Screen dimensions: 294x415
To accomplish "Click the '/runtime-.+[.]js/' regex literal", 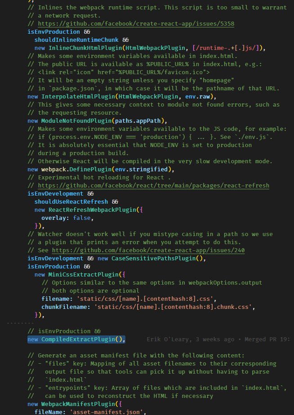I will [226, 48].
